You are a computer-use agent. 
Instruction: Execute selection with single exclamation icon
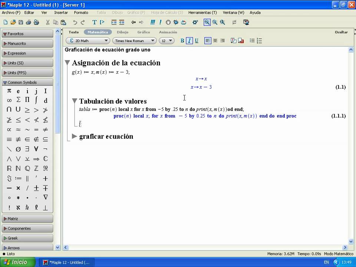point(161,22)
